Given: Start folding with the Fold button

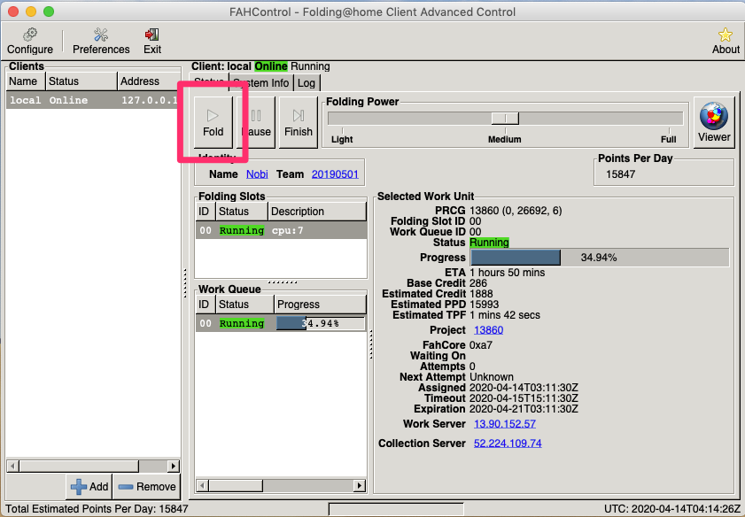Looking at the screenshot, I should [213, 122].
